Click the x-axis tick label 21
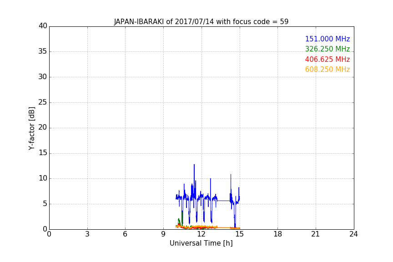 point(316,234)
